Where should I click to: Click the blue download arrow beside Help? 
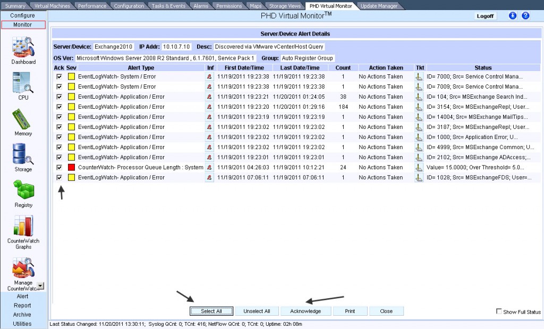tap(512, 15)
